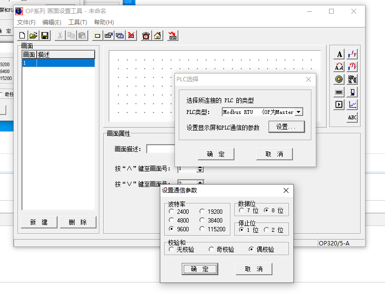Select the gears function tool
385x299 pixels.
352,79
